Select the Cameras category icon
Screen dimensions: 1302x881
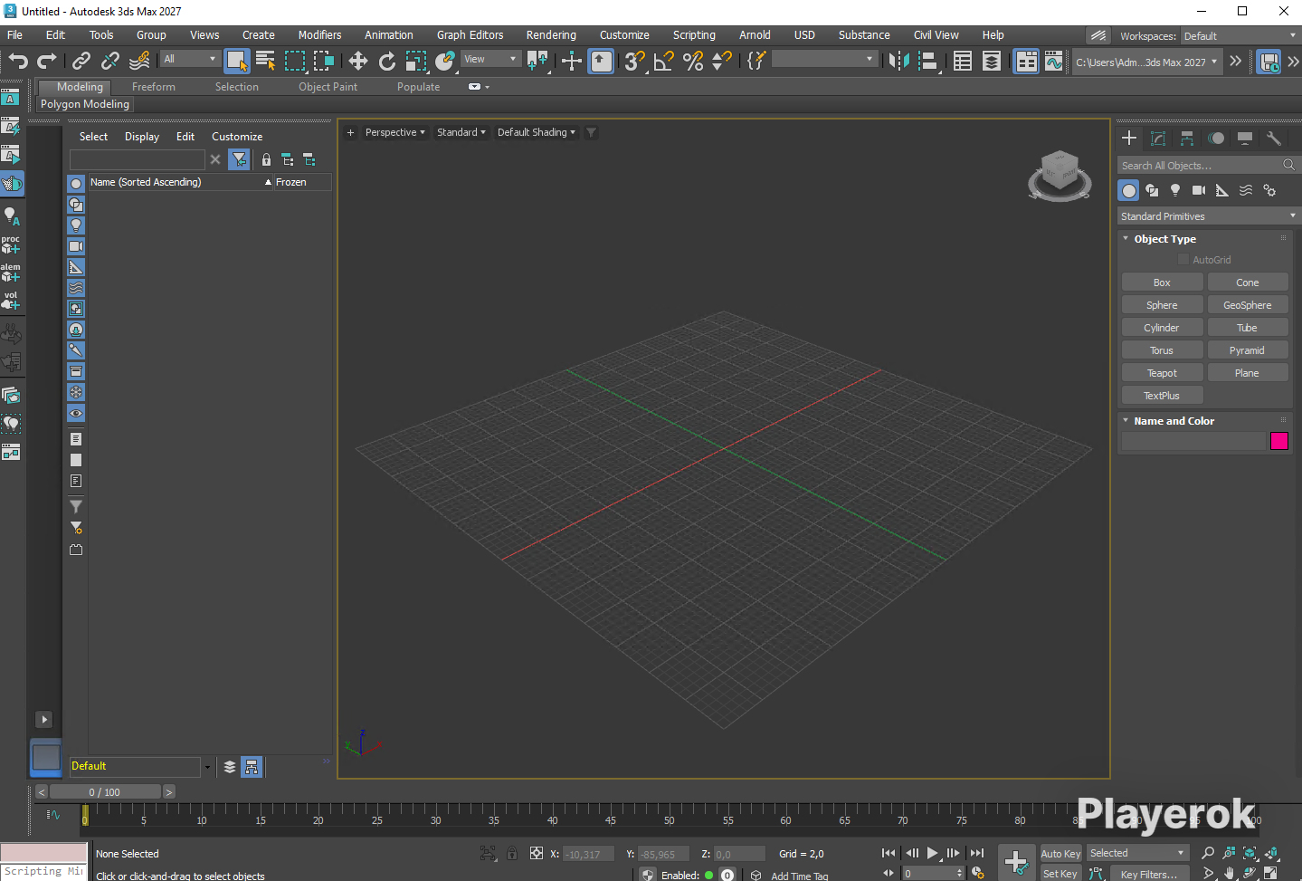click(1199, 190)
